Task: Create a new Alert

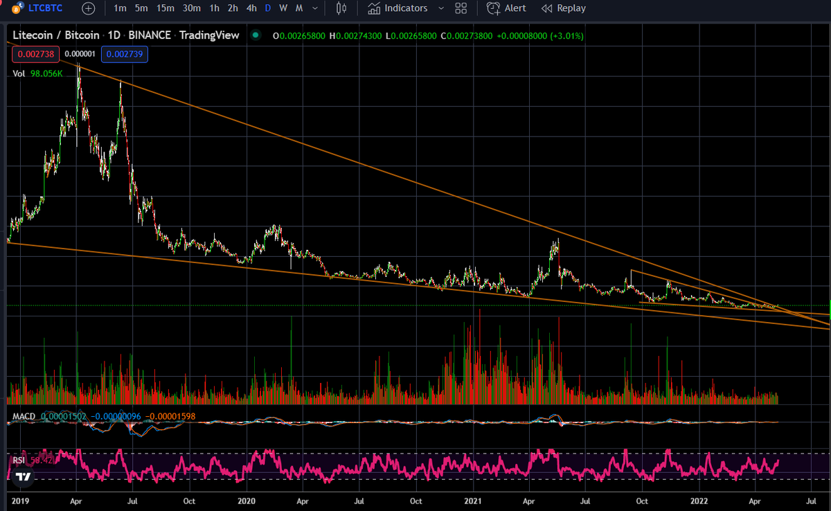Action: pos(506,8)
